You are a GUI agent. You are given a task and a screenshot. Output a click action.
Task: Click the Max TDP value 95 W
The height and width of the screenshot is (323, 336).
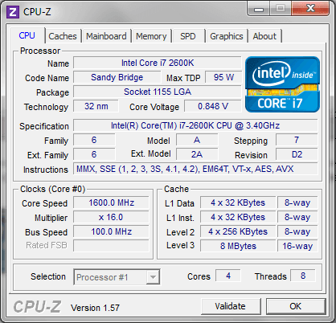223,77
